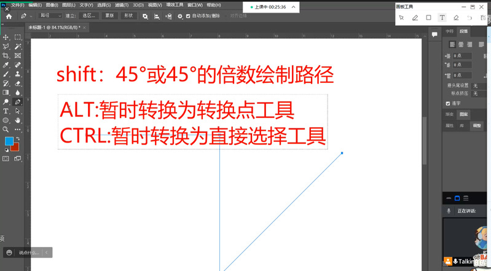Viewport: 491px width, 271px height.
Task: Pick the Eyedropper tool
Action: [x=6, y=65]
